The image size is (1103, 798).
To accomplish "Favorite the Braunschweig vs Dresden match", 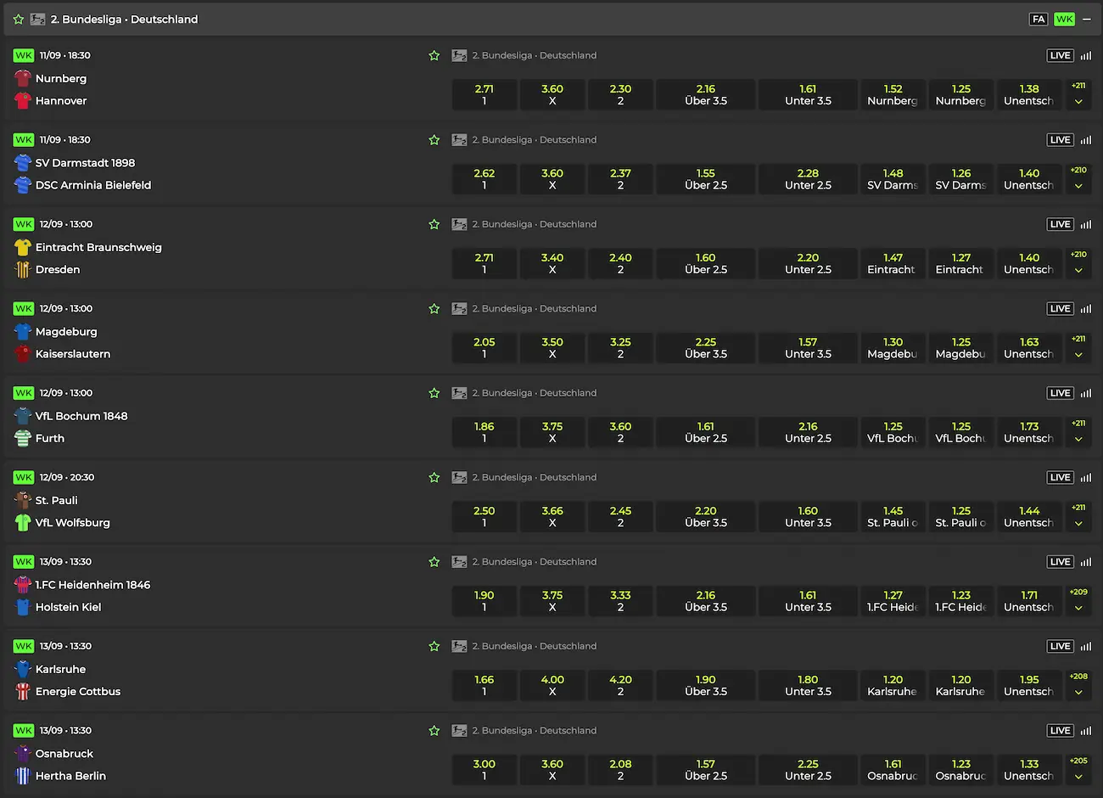I will [x=434, y=224].
